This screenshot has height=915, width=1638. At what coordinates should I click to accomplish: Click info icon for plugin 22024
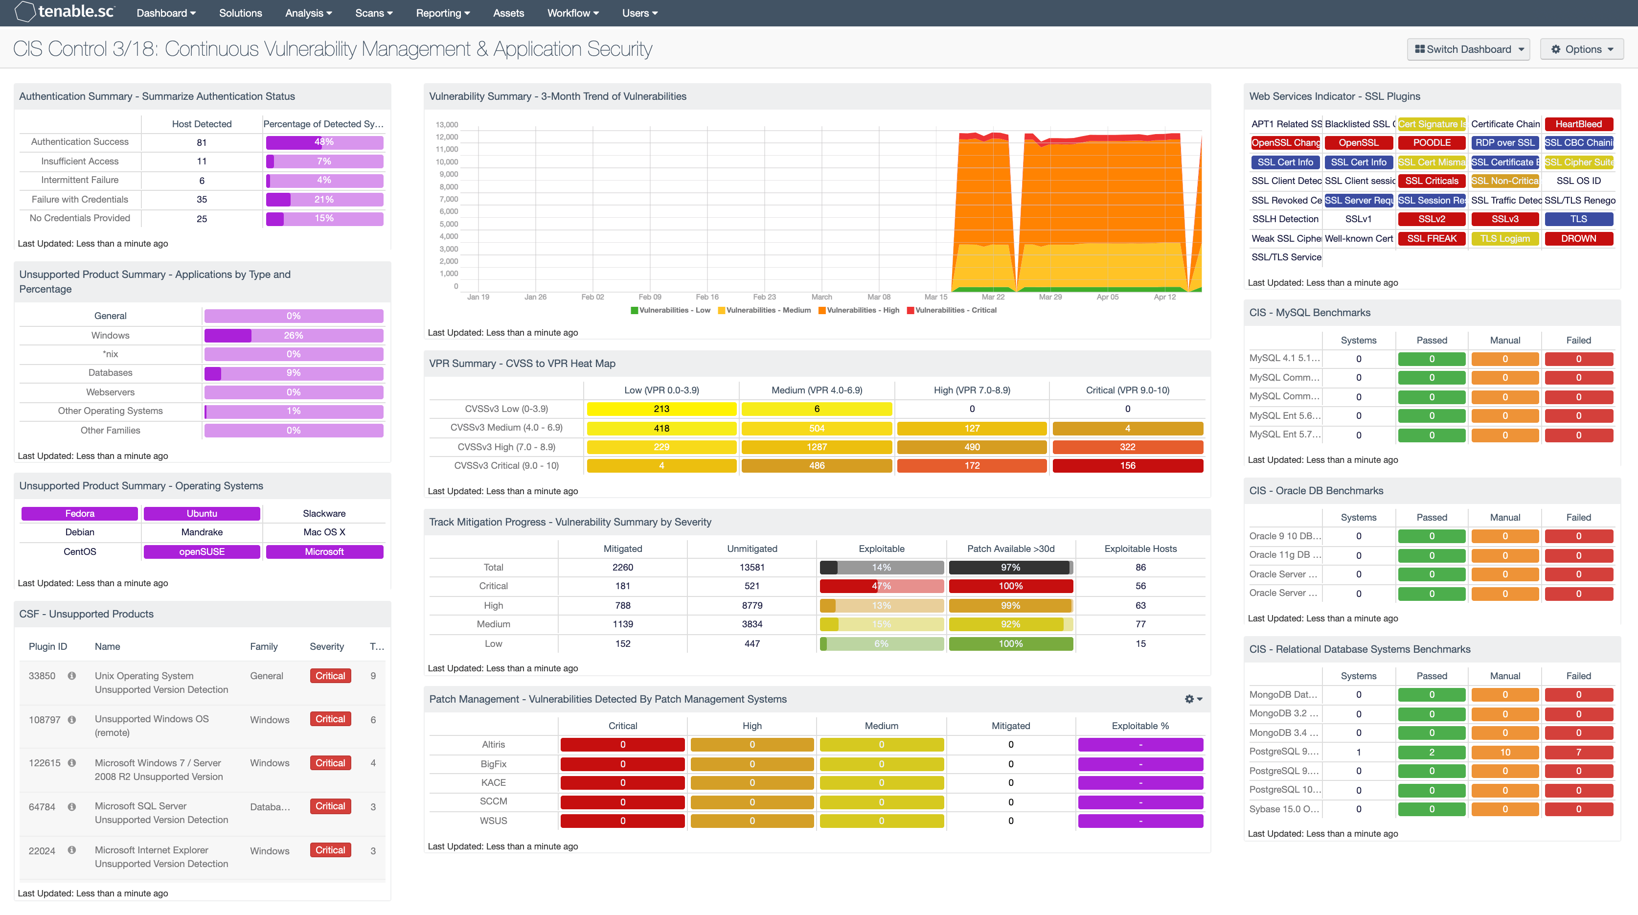72,850
